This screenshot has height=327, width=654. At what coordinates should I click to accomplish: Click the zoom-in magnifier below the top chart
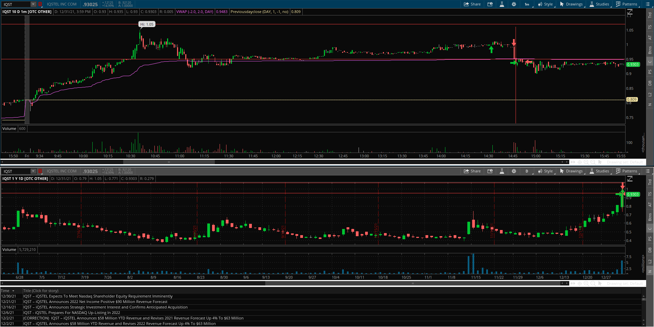tap(586, 162)
